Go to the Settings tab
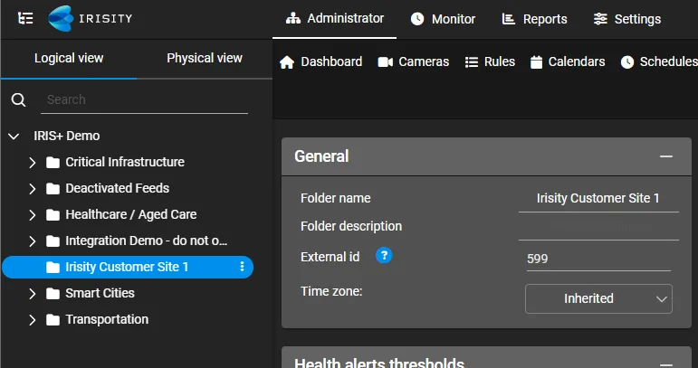Screen dimensions: 698x368 pyautogui.click(x=627, y=19)
